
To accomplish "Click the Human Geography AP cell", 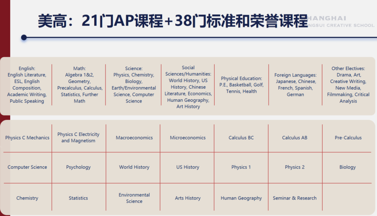I will point(241,198).
